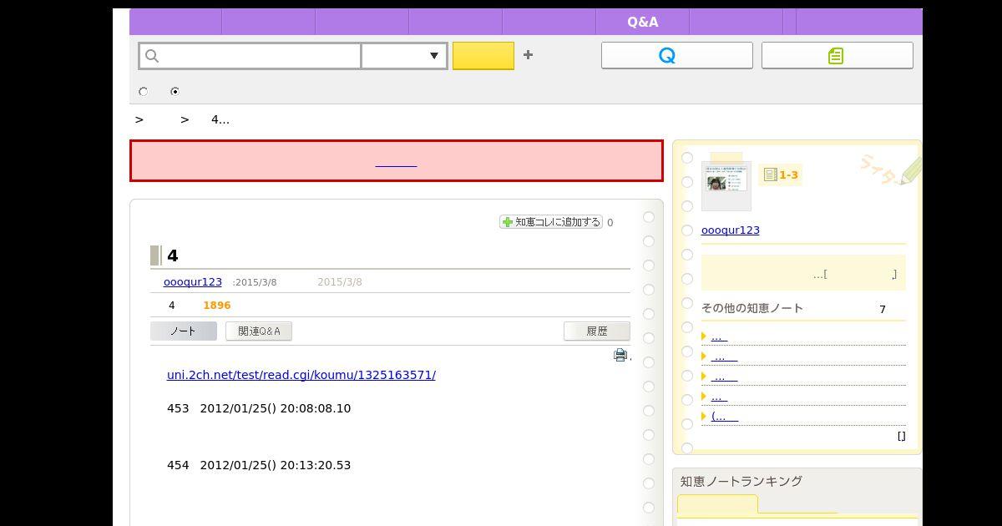
Task: Click the green note icon button
Action: click(838, 56)
